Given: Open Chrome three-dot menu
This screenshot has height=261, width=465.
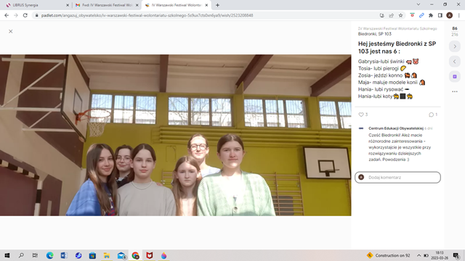Looking at the screenshot, I should pyautogui.click(x=458, y=15).
